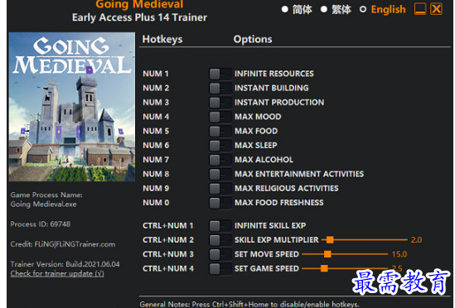This screenshot has width=455, height=308.
Task: Click Early Access Plus 14 Trainer subtitle
Action: [139, 17]
